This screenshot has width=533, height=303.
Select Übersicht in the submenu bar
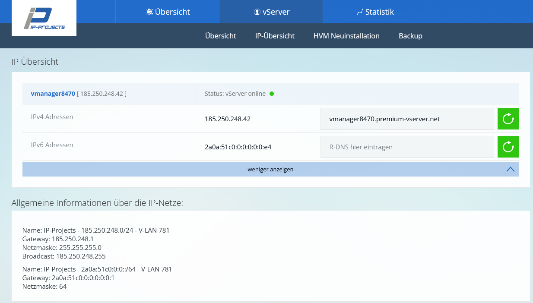(x=221, y=36)
